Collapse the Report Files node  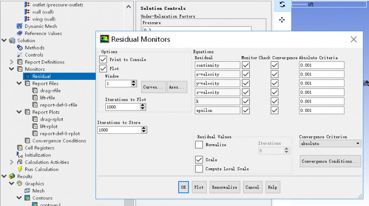(19, 83)
